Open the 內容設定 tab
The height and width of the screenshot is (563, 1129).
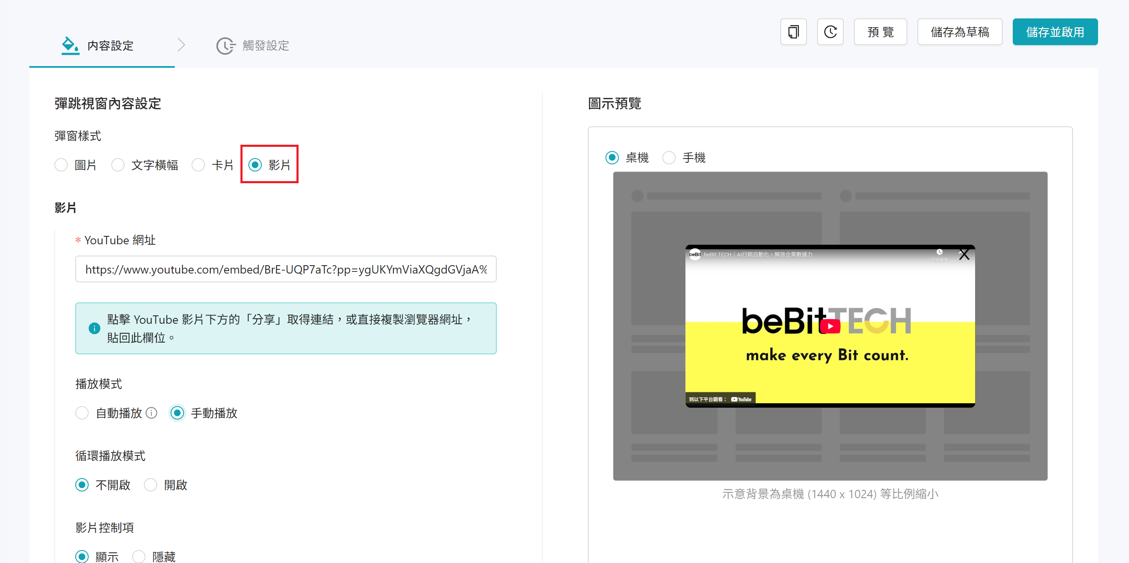(110, 46)
